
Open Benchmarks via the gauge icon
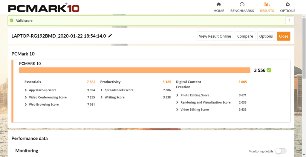(242, 4)
